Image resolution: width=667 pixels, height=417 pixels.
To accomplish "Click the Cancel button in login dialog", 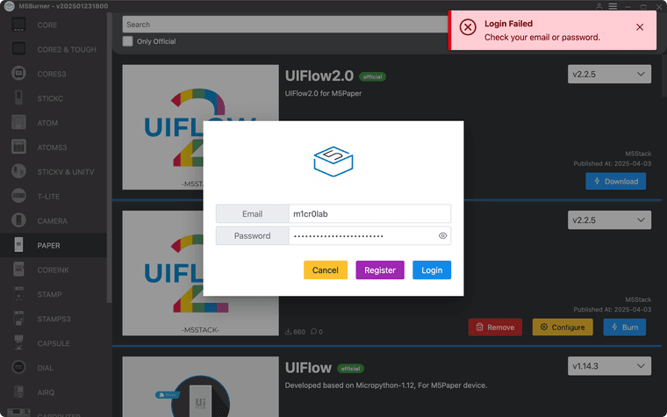I will (326, 270).
